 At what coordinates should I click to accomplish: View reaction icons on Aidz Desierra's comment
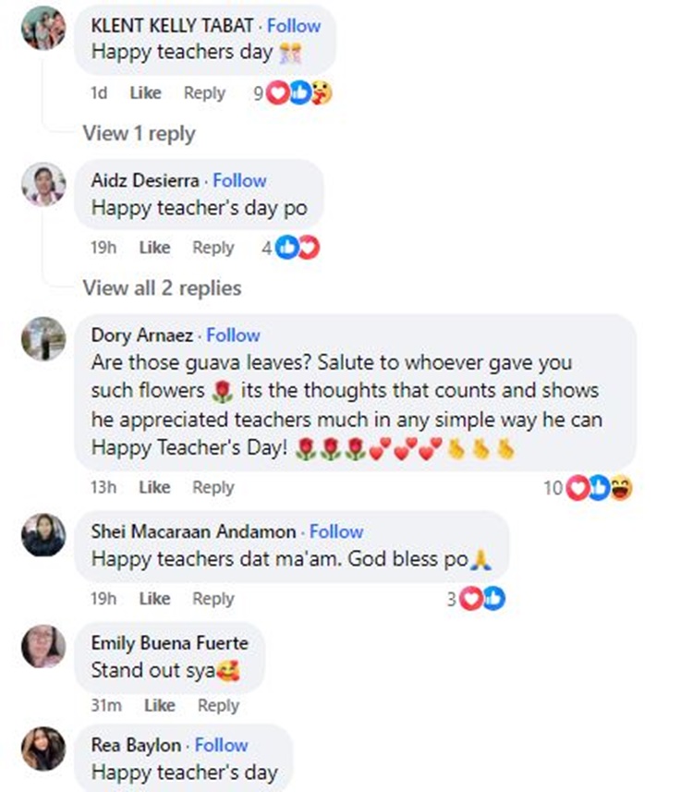click(x=297, y=248)
